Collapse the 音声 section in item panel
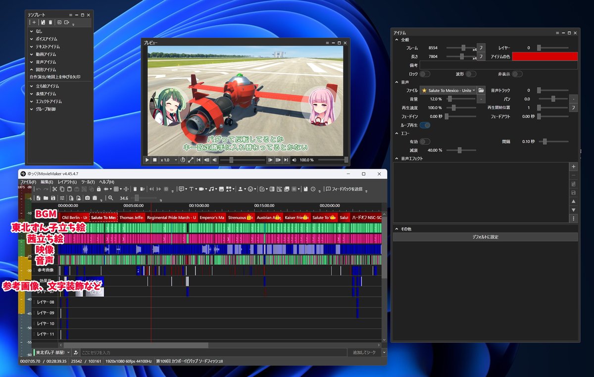 click(396, 82)
